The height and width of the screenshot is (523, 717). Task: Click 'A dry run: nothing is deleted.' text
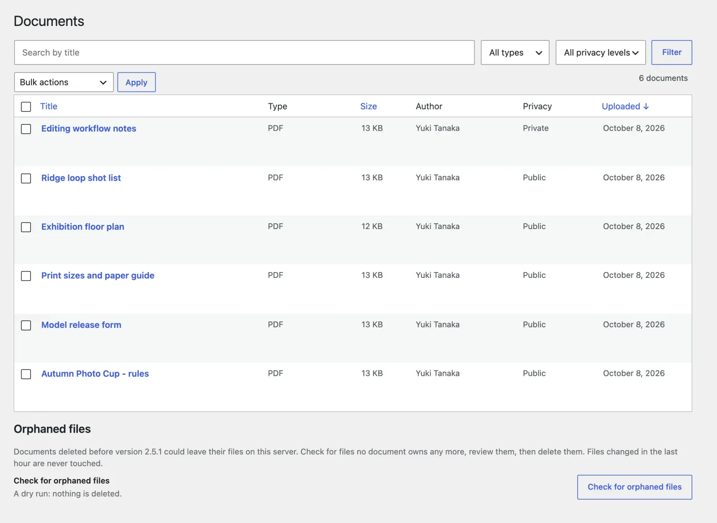(x=68, y=493)
